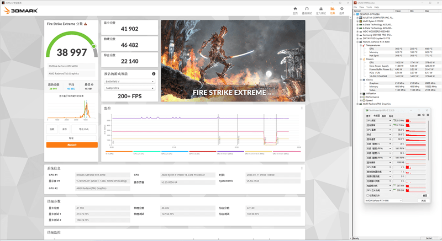Viewport: 442px width, 241px height.
Task: Click the Temperatures thermometer icon in HWMonitor
Action: pyautogui.click(x=364, y=45)
